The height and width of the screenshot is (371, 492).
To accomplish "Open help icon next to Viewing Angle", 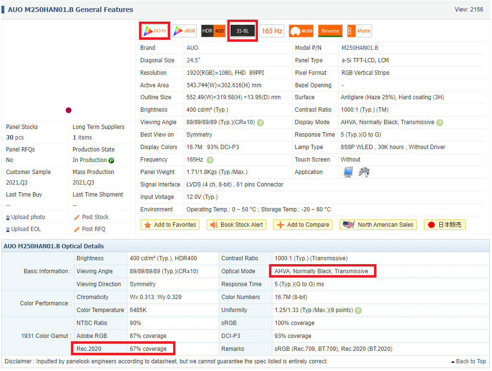I will (260, 123).
